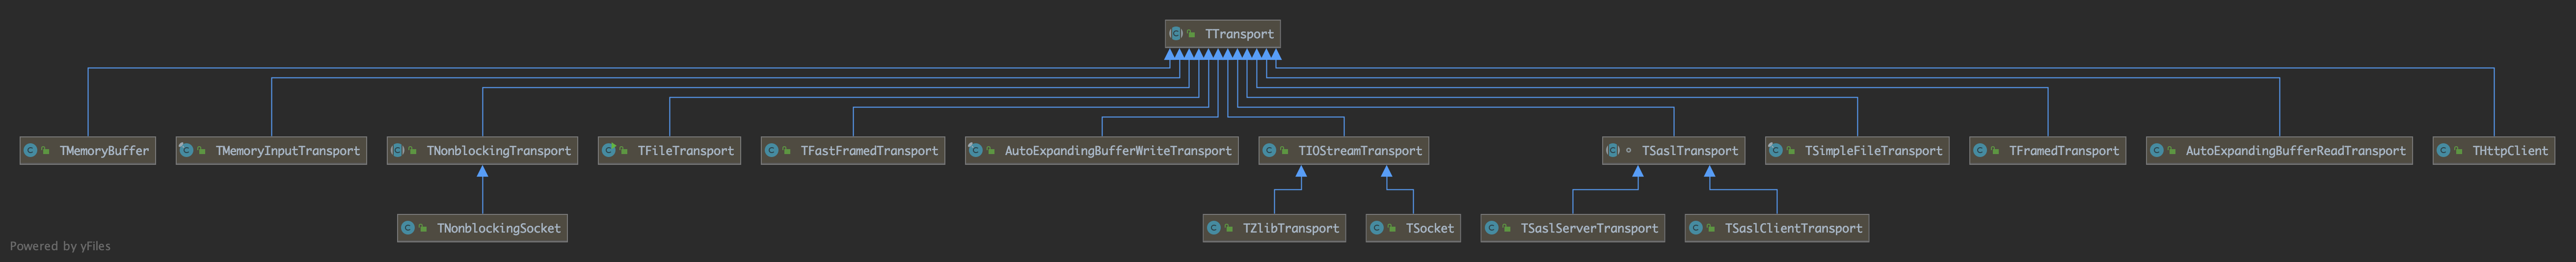Click the class icon of AutoExpandingBufferWriteTransport
The width and height of the screenshot is (2576, 262).
coord(975,151)
